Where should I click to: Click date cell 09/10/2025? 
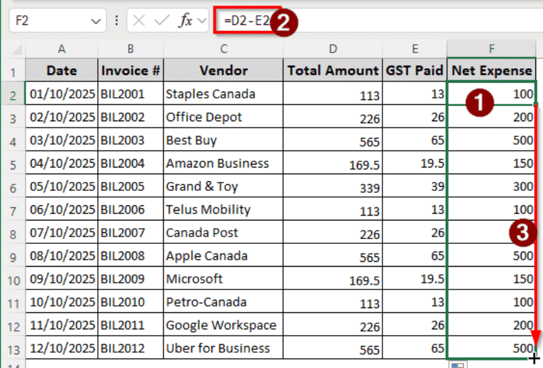tap(61, 278)
